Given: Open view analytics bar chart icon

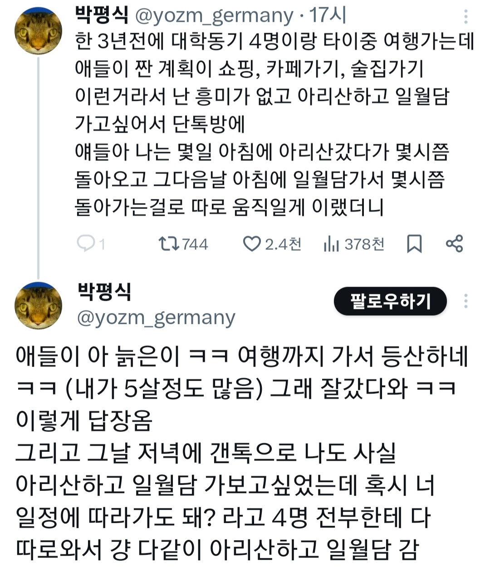Looking at the screenshot, I should pyautogui.click(x=331, y=244).
